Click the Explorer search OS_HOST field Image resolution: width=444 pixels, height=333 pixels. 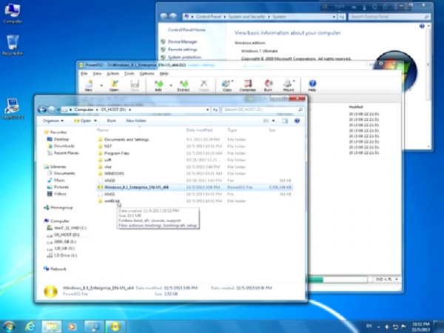pyautogui.click(x=263, y=110)
